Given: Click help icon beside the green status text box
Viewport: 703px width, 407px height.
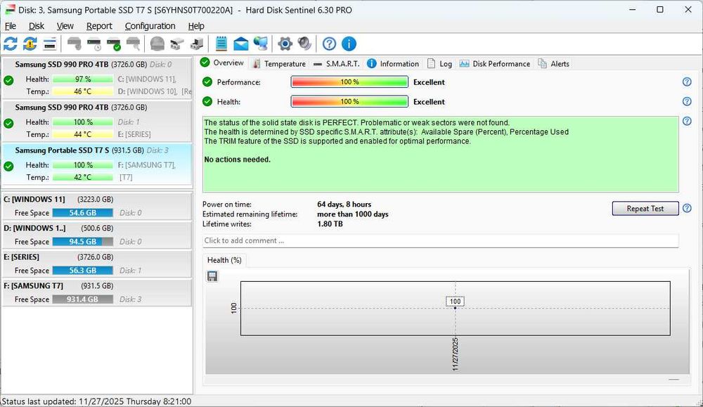Looking at the screenshot, I should tap(687, 122).
